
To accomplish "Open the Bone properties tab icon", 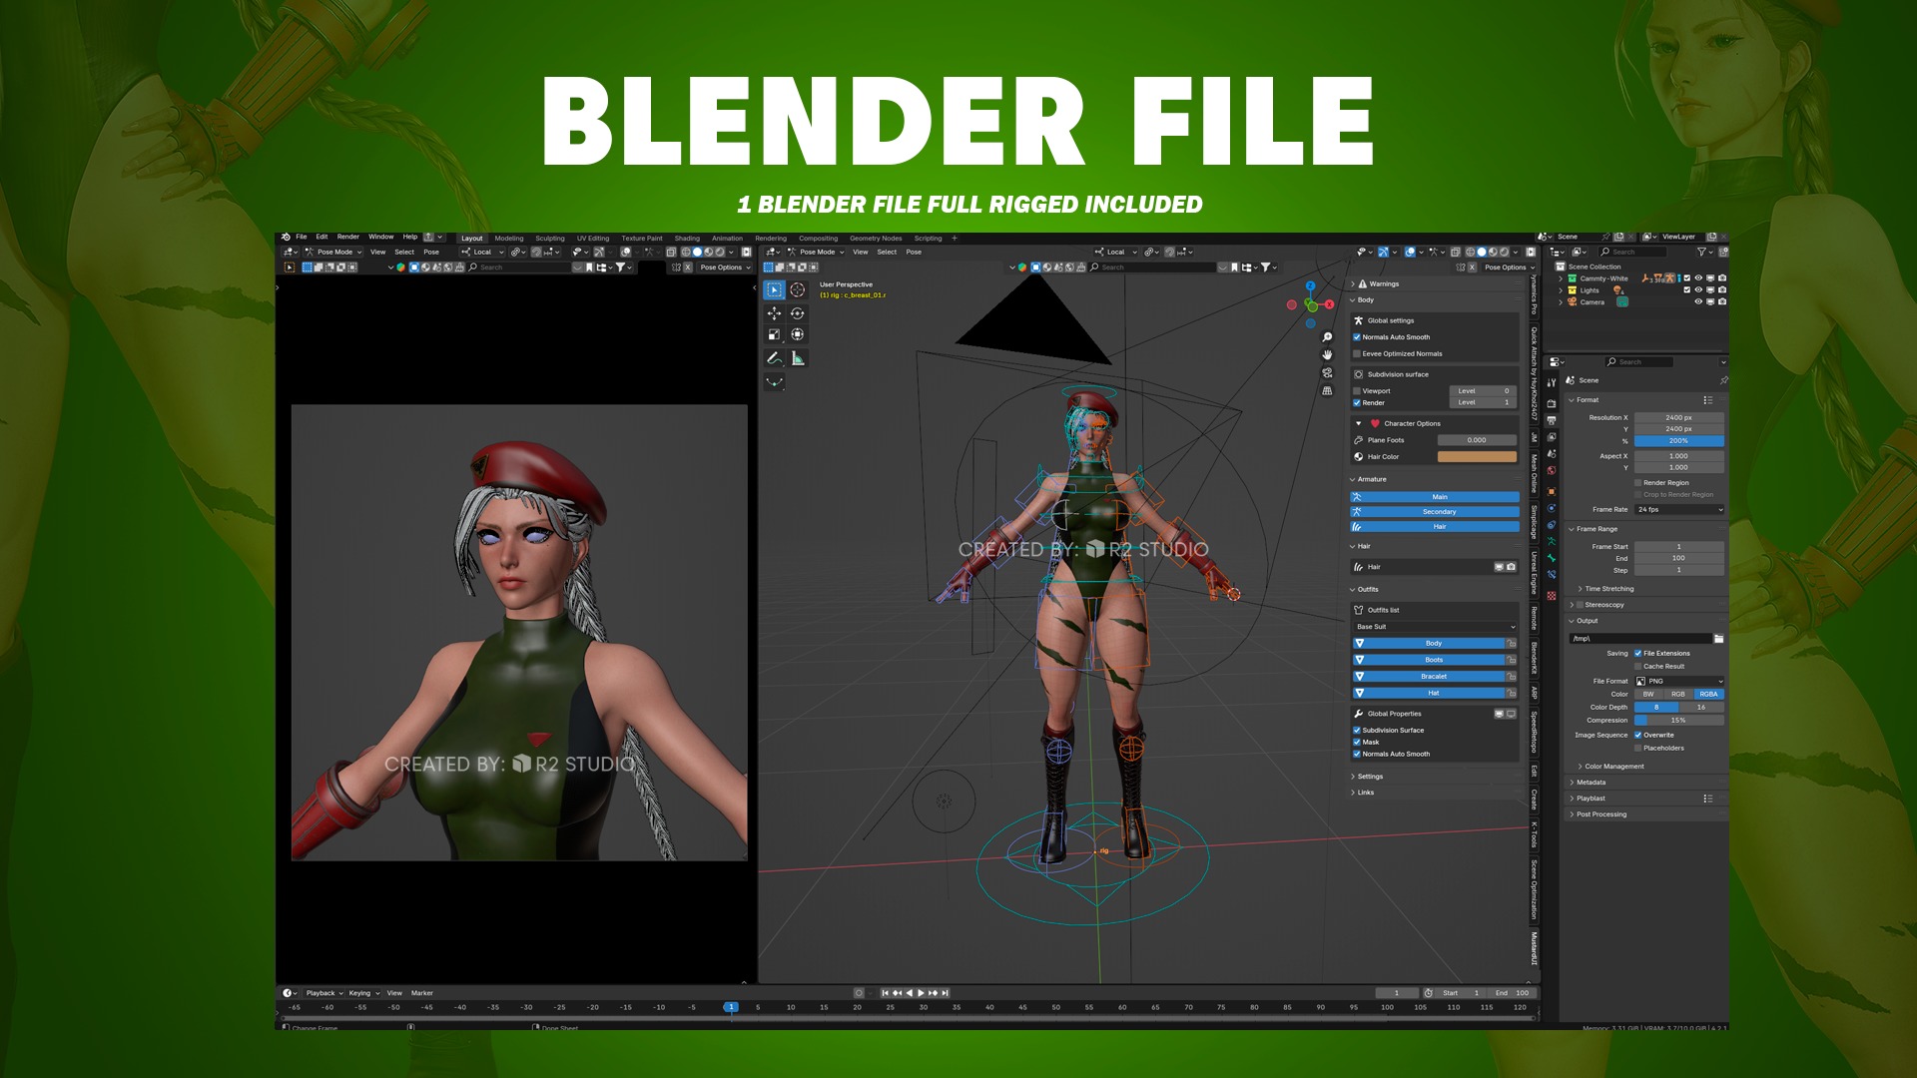I will click(x=1552, y=558).
